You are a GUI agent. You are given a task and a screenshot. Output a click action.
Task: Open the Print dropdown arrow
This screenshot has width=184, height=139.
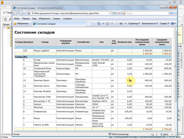pos(125,24)
